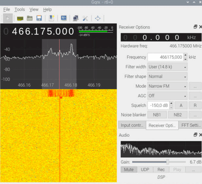202x184 pixels.
Task: Click the save settings floppy icon
Action: [39, 18]
